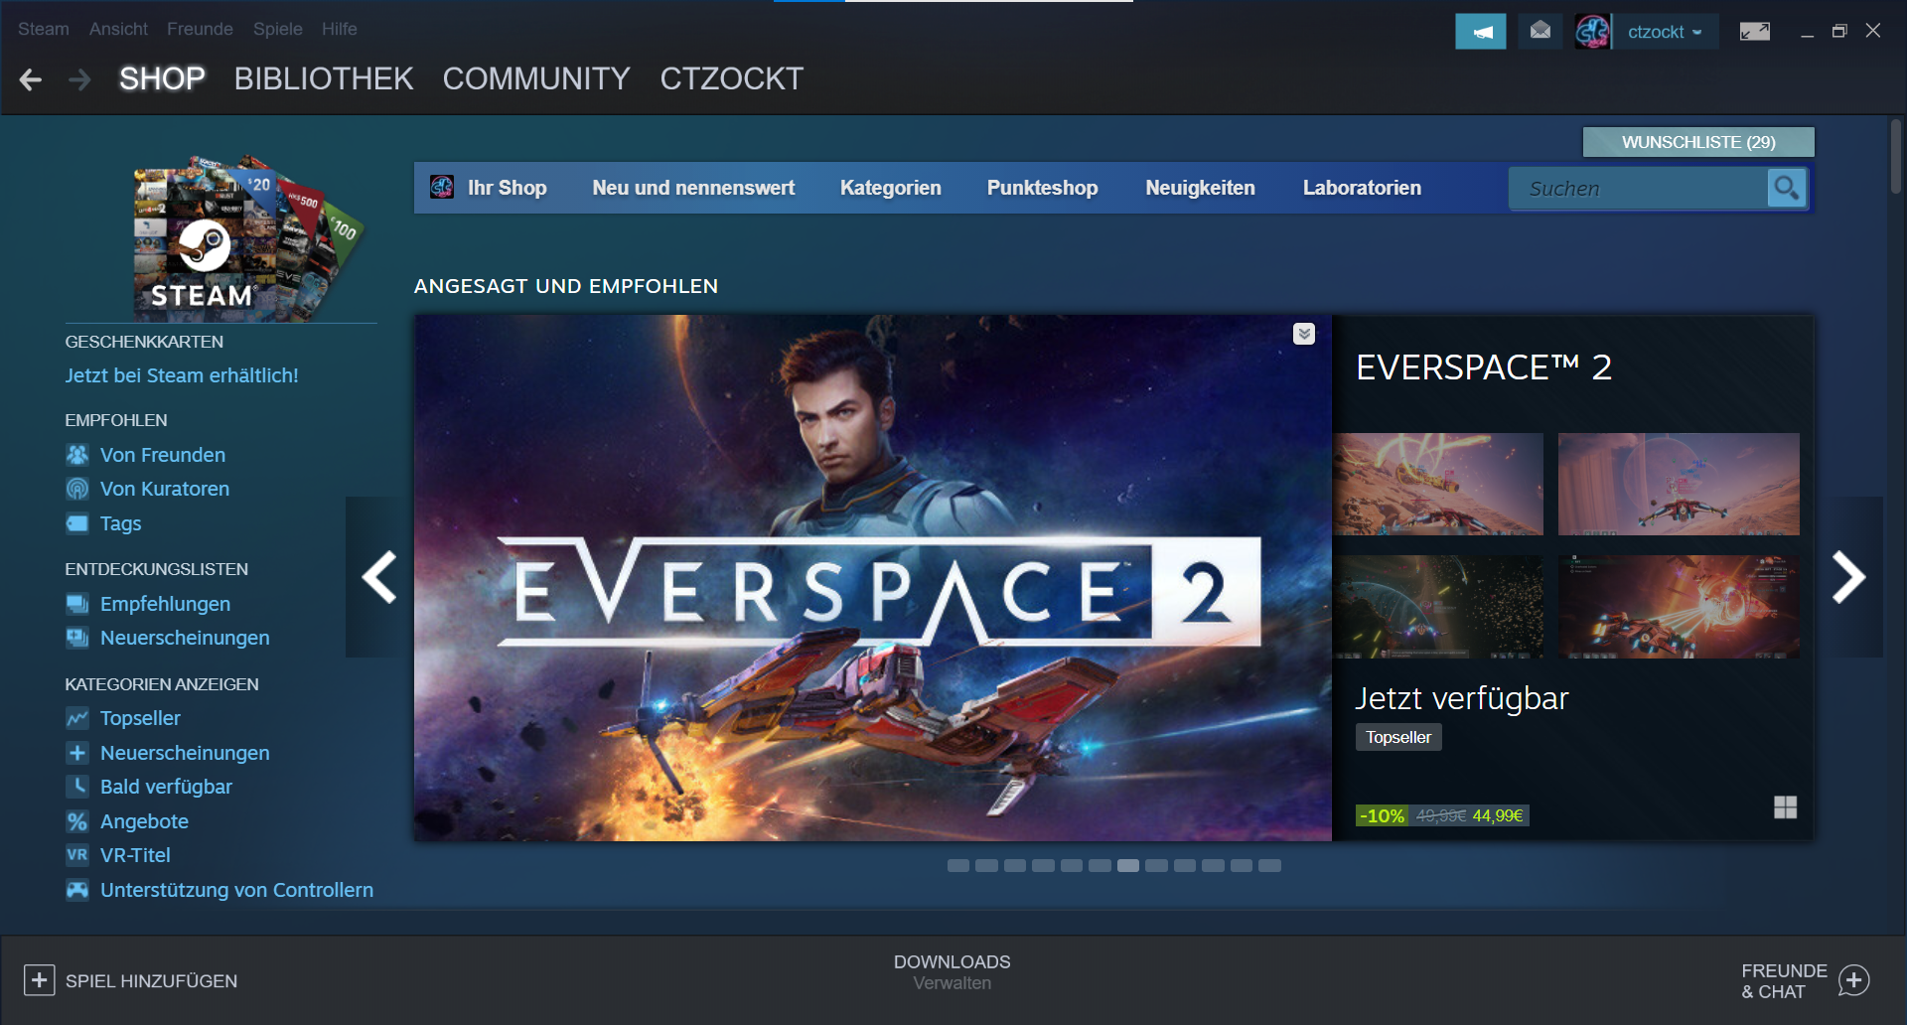This screenshot has height=1025, width=1907.
Task: Click the plus icon for Spiel hinzufügen
Action: [x=39, y=980]
